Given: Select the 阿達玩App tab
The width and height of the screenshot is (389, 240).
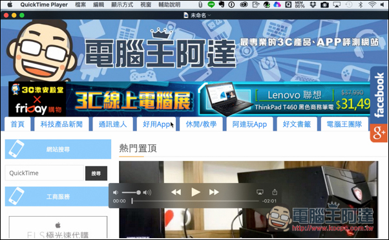Looking at the screenshot, I should (249, 124).
